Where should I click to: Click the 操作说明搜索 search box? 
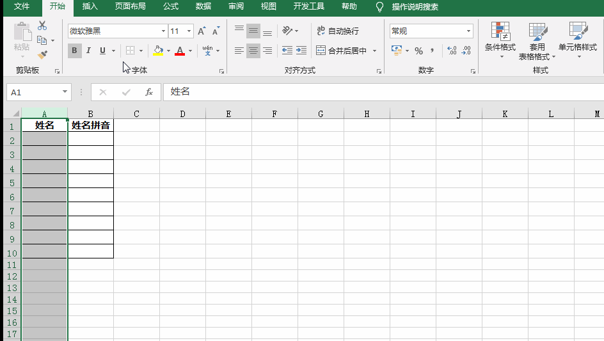click(415, 7)
